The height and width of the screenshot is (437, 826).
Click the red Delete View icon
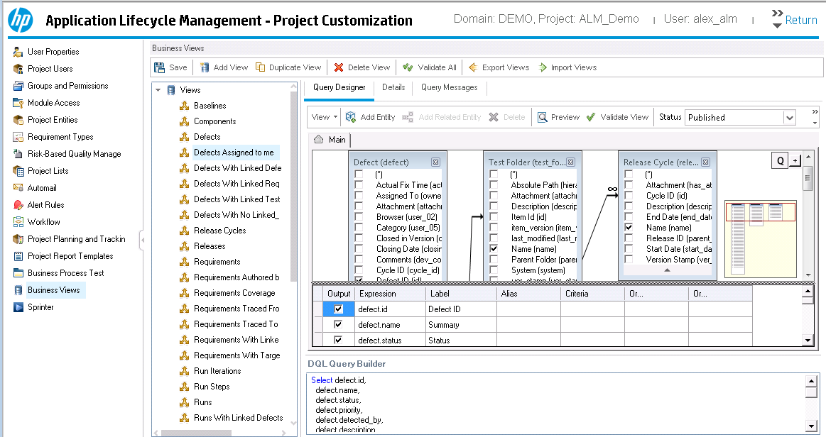click(x=339, y=67)
